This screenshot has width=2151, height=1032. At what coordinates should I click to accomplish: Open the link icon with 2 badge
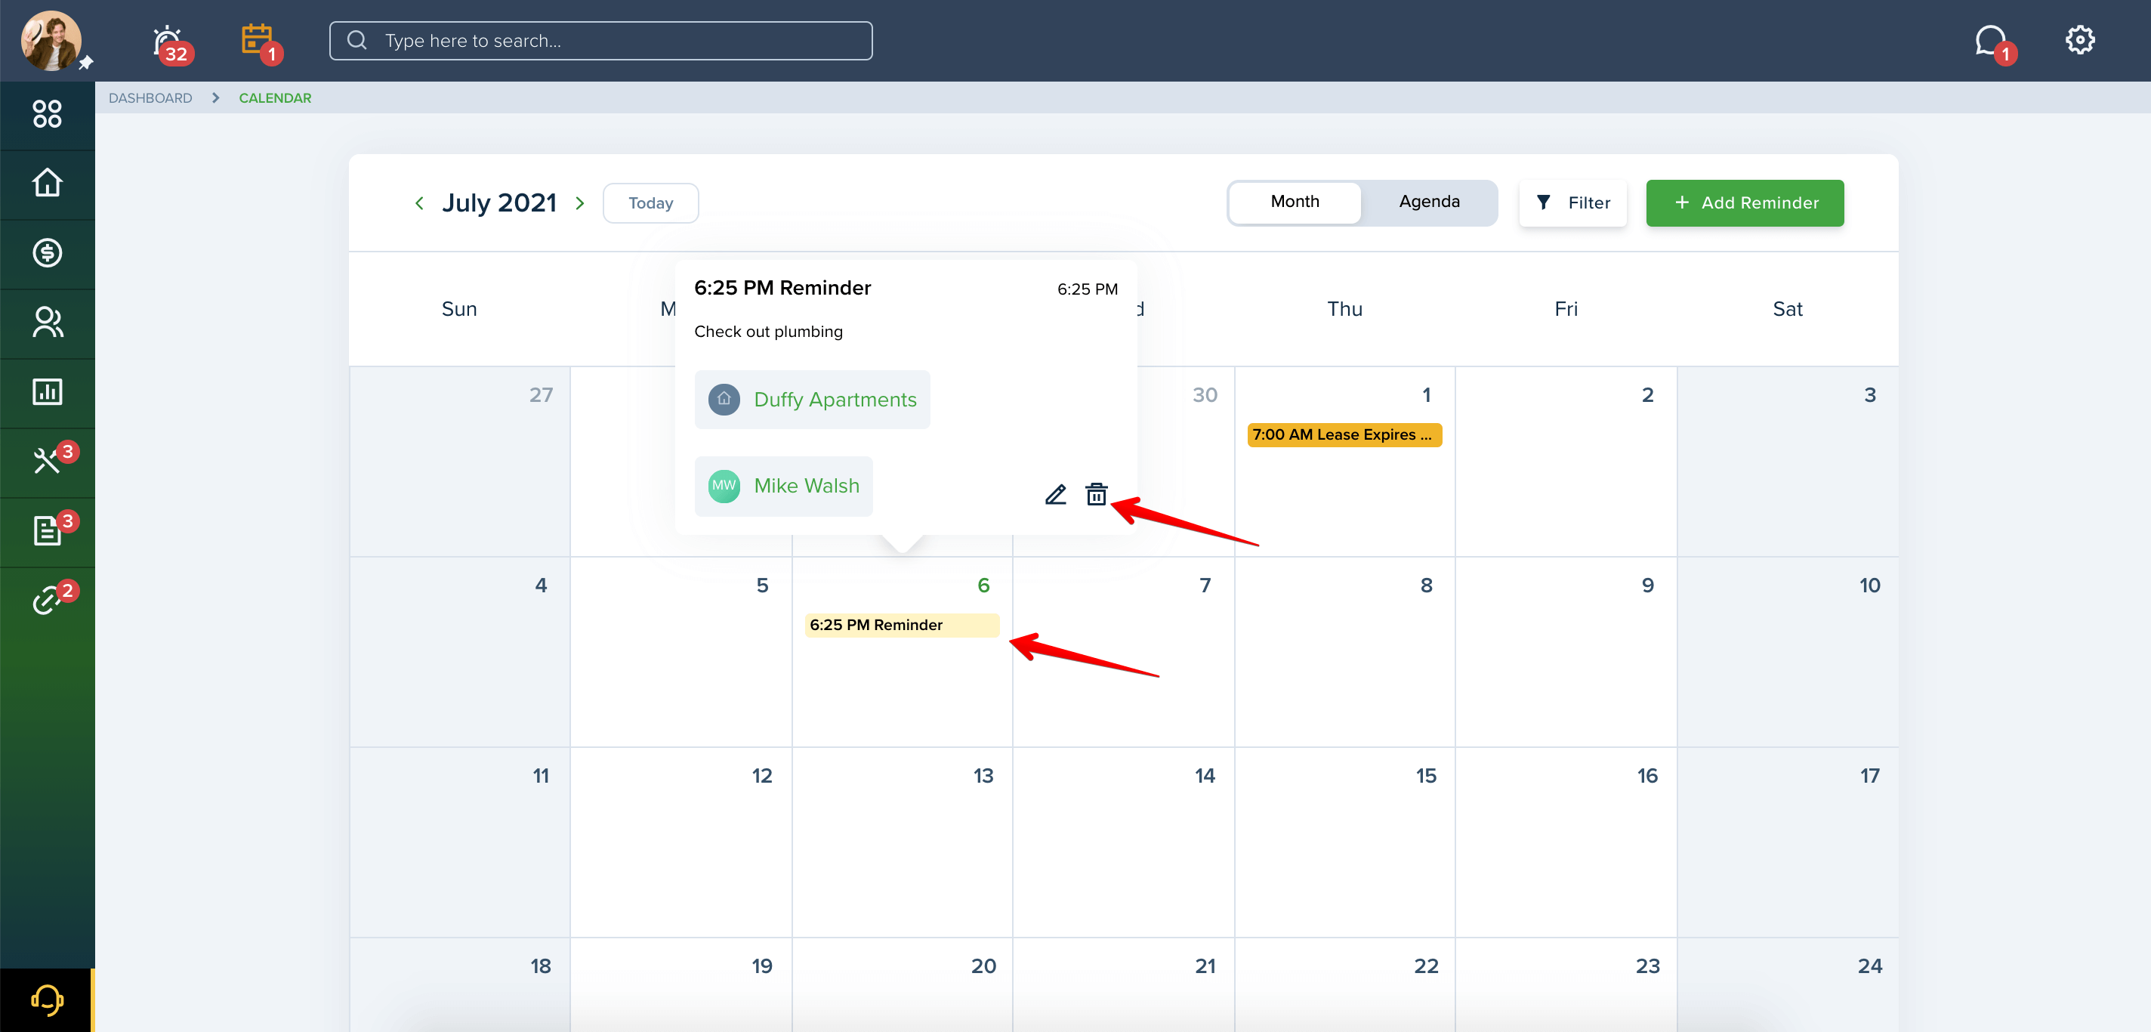[48, 600]
